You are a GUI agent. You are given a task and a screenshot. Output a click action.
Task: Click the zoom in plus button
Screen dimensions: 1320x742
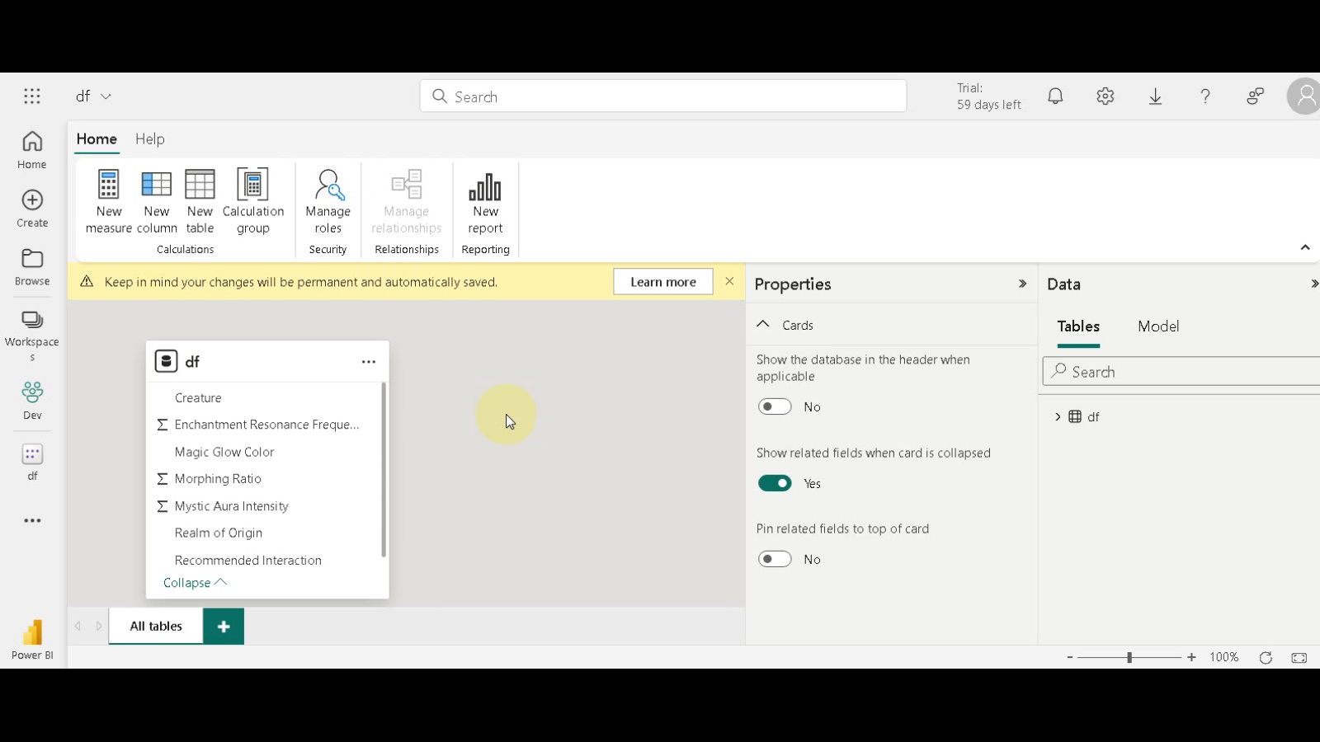point(1191,658)
